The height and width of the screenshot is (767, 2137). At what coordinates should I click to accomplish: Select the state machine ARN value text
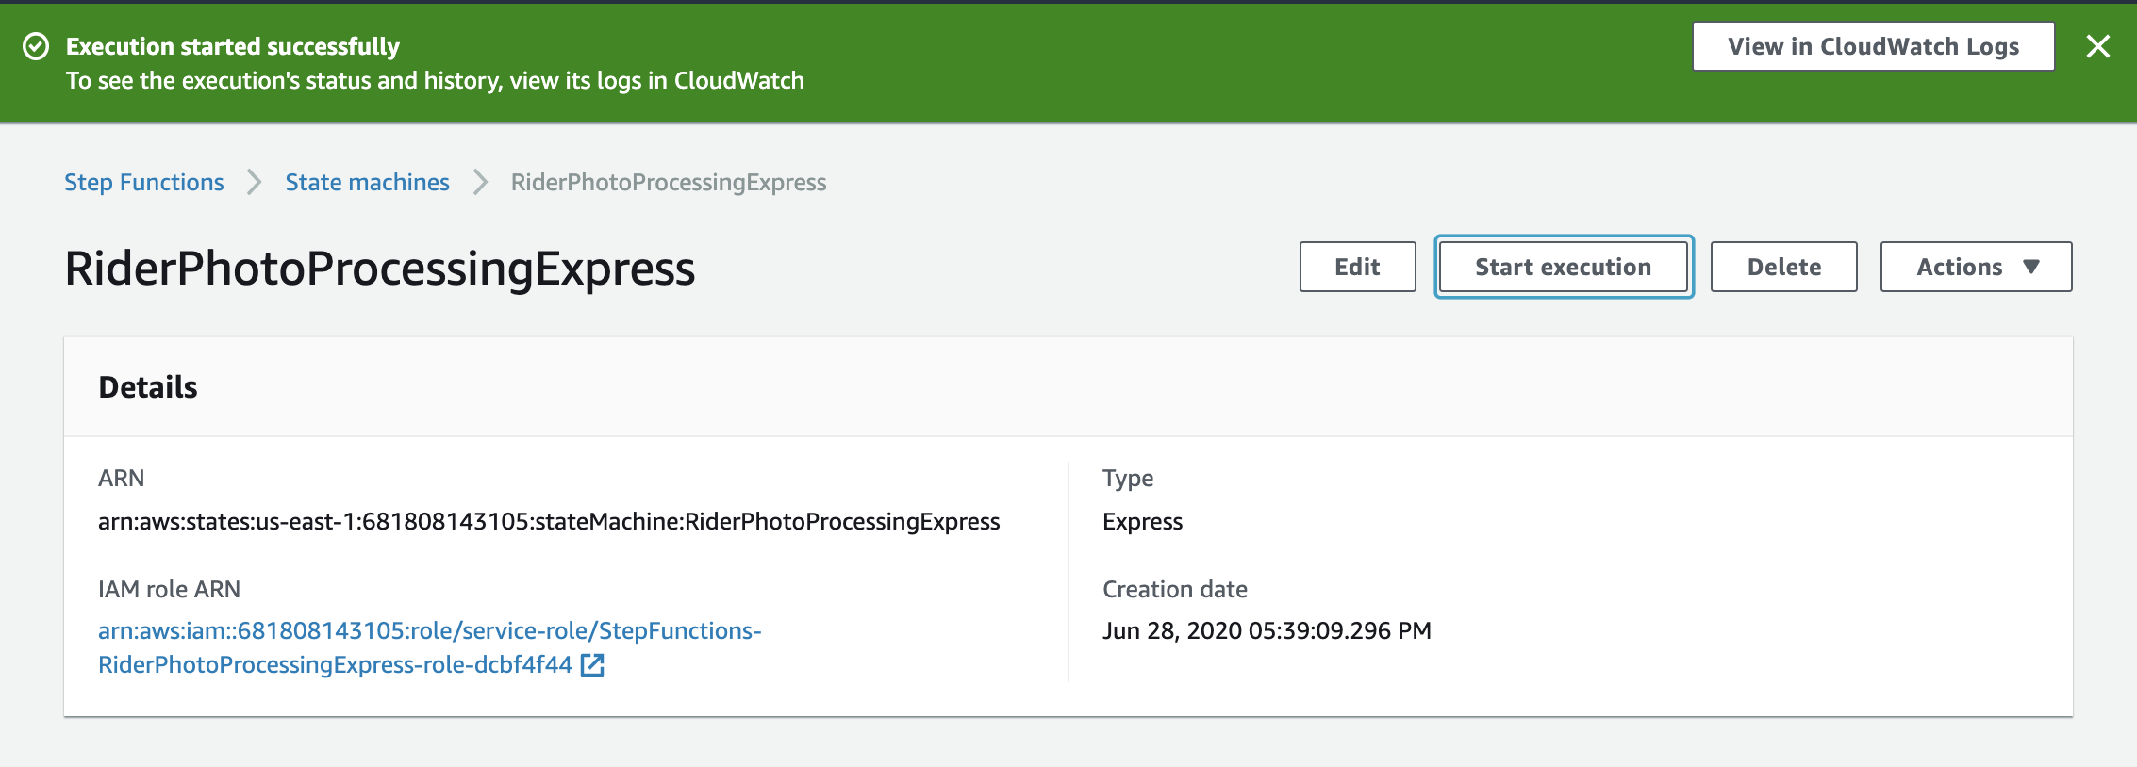click(x=549, y=521)
